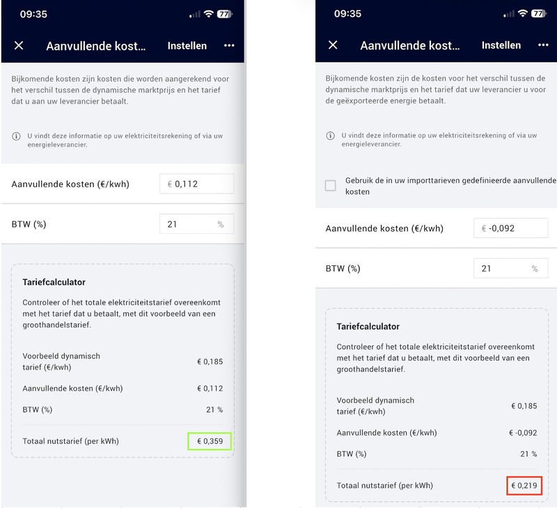
Task: Close the left Aanvullende kosten screen
Action: click(x=19, y=45)
